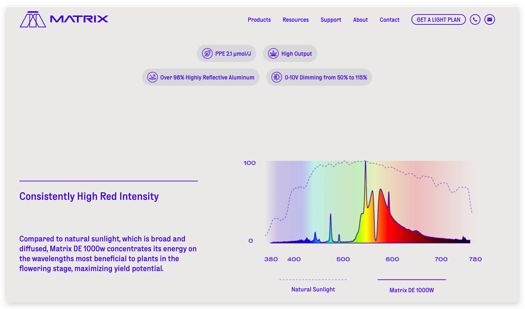This screenshot has width=525, height=309.
Task: Click the Natural Sunlight legend label
Action: pos(313,289)
